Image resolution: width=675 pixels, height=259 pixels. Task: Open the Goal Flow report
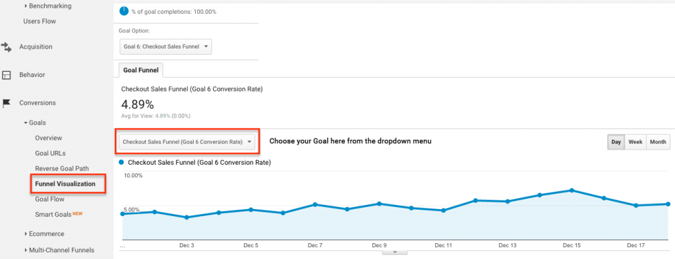(x=49, y=199)
